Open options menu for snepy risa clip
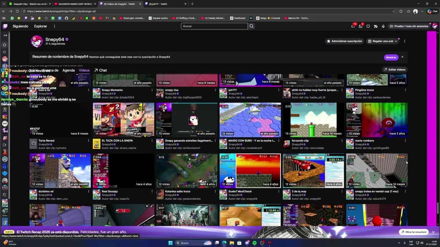440x247 pixels. click(215, 90)
